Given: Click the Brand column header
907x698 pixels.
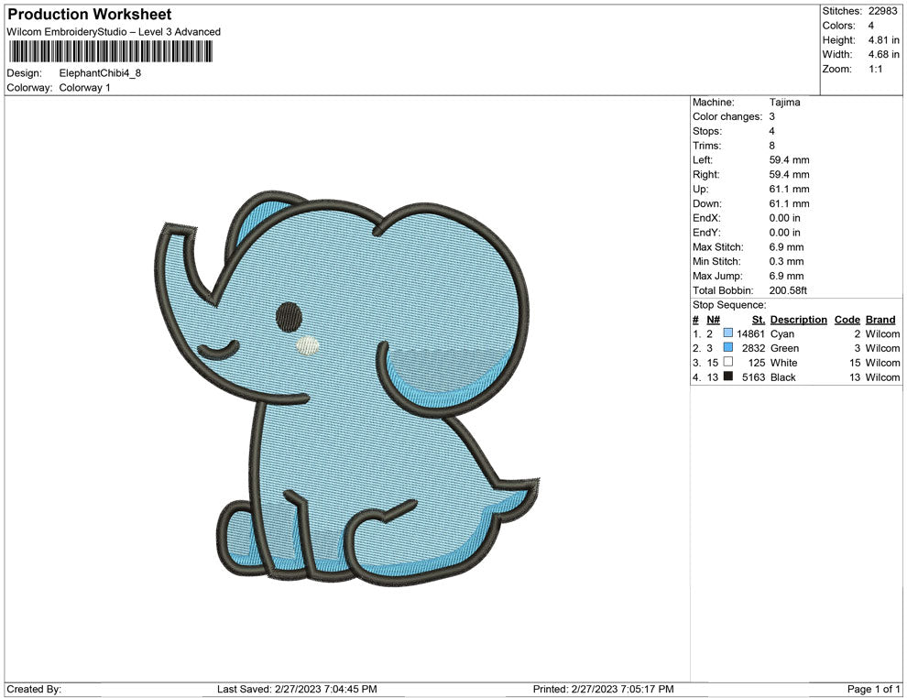Looking at the screenshot, I should pos(880,320).
